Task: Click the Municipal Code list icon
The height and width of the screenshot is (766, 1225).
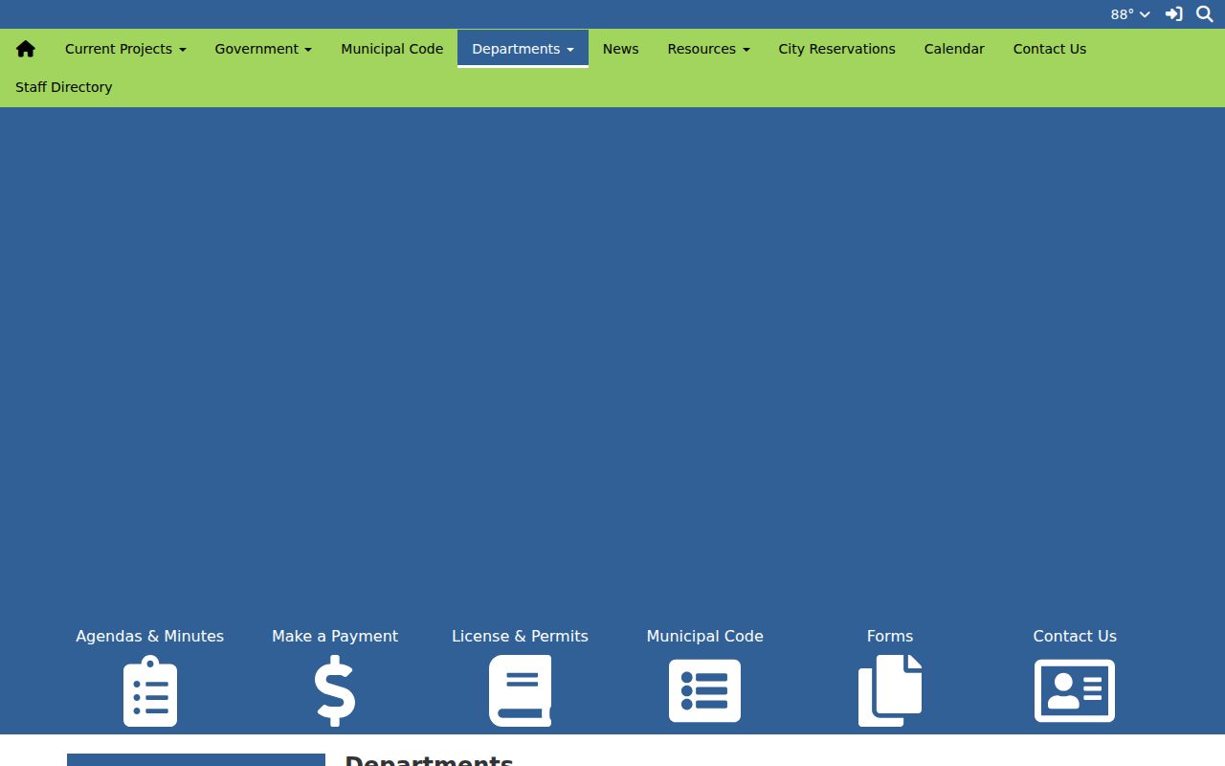Action: pos(704,690)
